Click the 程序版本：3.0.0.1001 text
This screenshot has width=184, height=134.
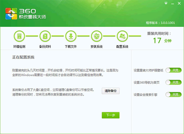click(160, 23)
